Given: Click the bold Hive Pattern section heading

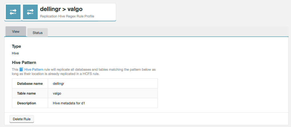Looking at the screenshot, I should (x=24, y=63).
